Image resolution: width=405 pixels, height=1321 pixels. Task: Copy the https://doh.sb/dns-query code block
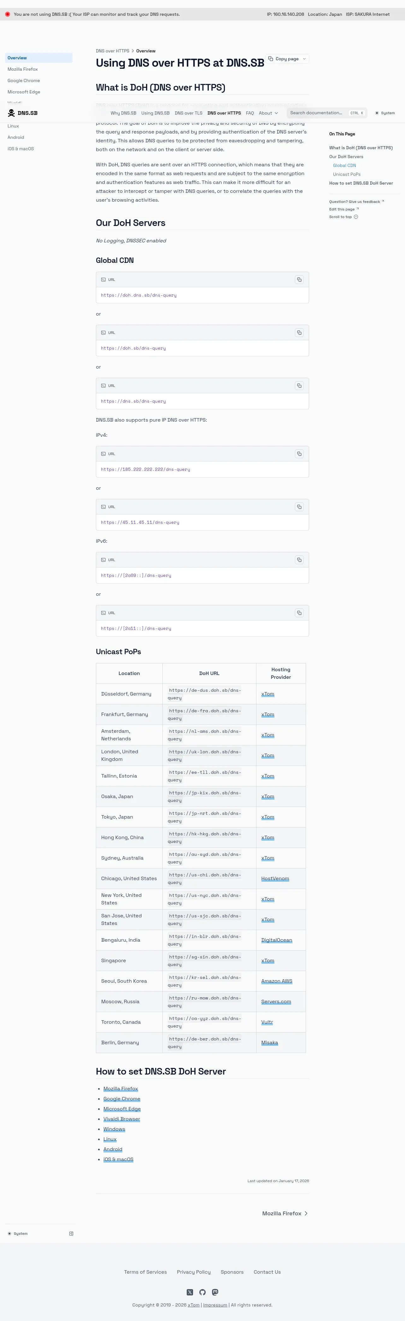[x=299, y=333]
